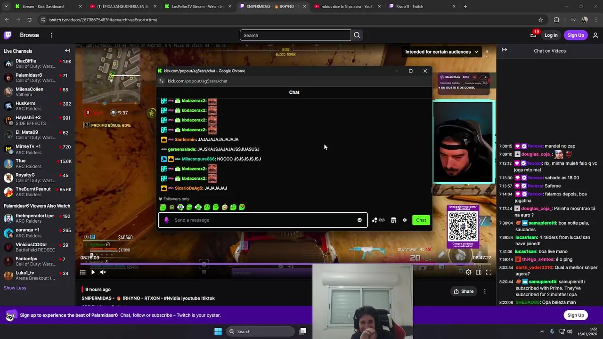Image resolution: width=603 pixels, height=339 pixels.
Task: Switch to the Stream - Kick Dashboard tab
Action: coord(49,7)
